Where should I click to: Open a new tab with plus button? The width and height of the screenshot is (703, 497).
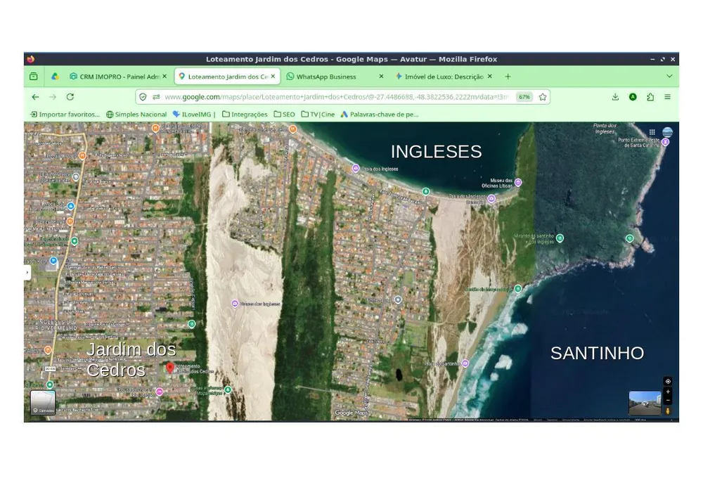tap(508, 77)
